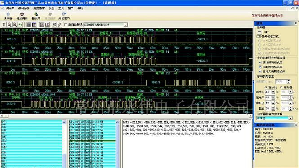Click the left arrow of the waveform horizontal scrollbar

coord(2,116)
